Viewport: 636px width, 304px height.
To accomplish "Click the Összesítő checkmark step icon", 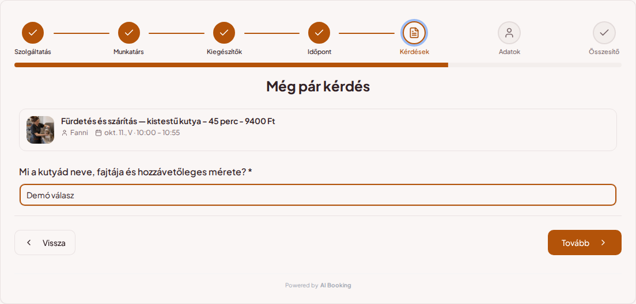I will pos(604,33).
